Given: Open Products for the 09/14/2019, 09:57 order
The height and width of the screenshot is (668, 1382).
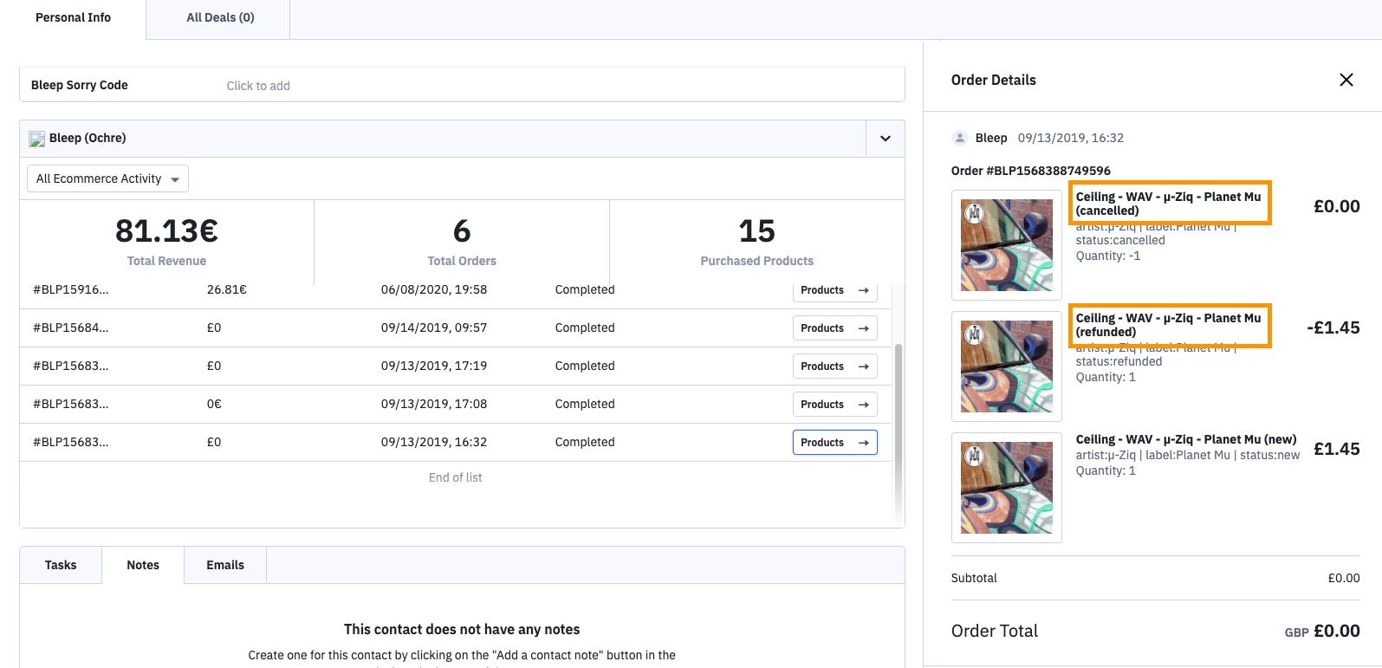Looking at the screenshot, I should tap(834, 328).
